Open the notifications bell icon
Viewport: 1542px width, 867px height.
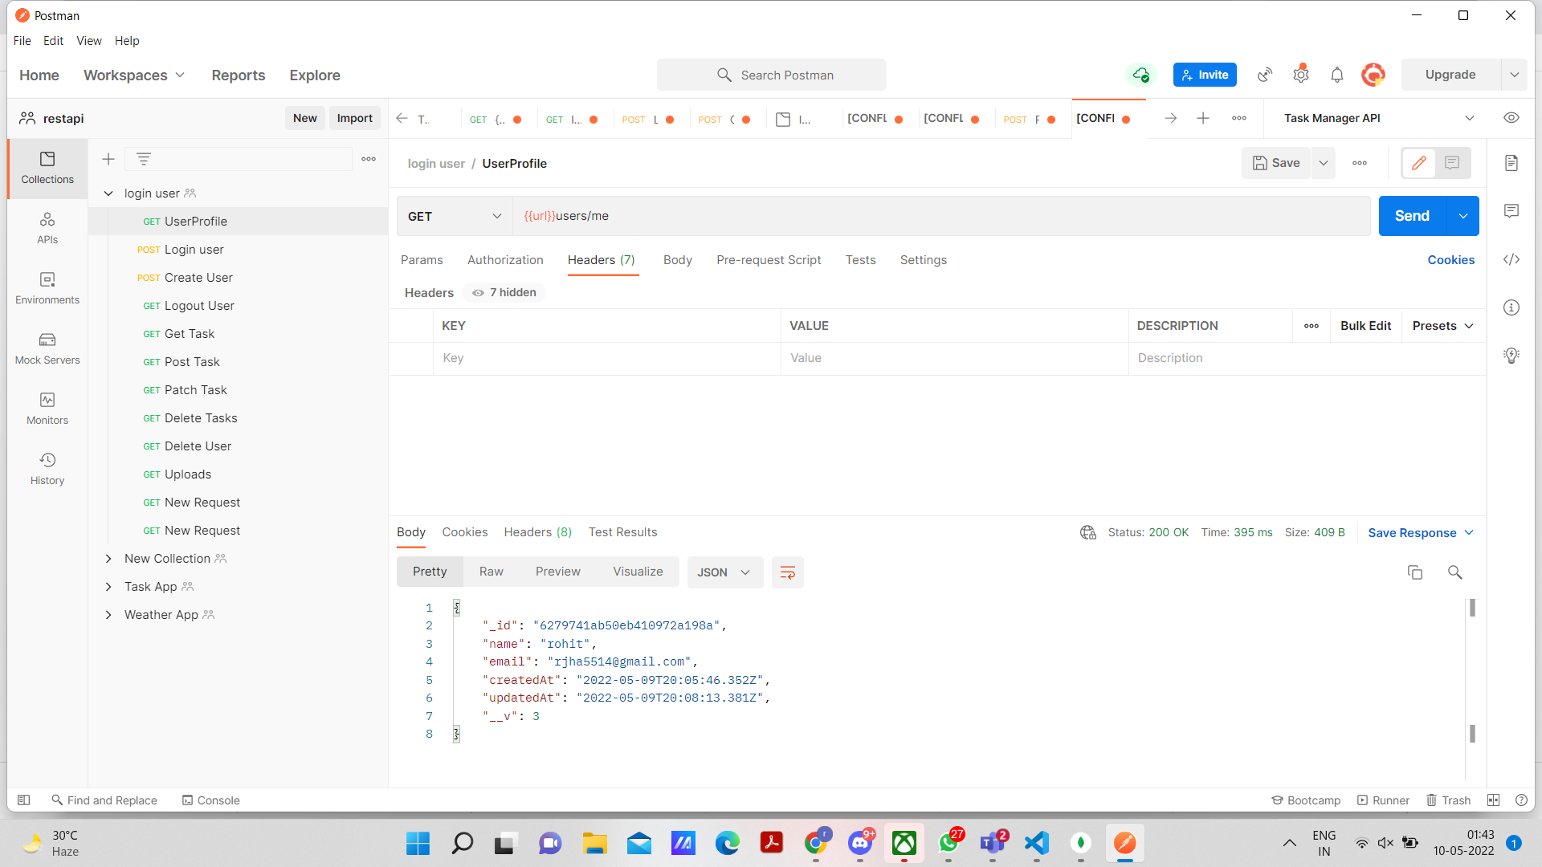[1337, 75]
